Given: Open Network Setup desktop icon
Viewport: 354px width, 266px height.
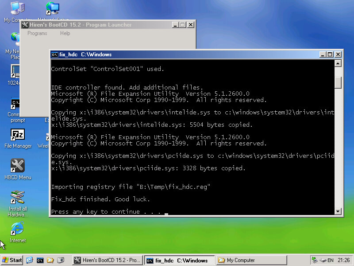Looking at the screenshot, I should 52,9.
